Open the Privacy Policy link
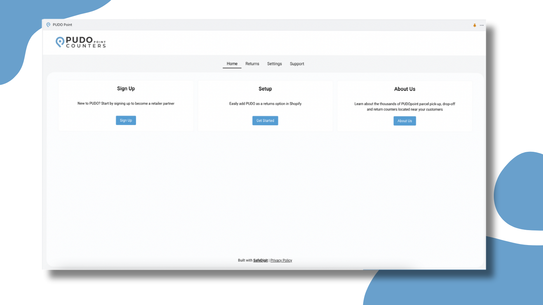This screenshot has width=543, height=305. point(281,260)
